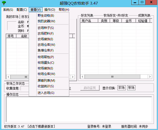Click the 软件版本:3.47 status text
Image resolution: width=158 pixels, height=130 pixels.
(14, 126)
